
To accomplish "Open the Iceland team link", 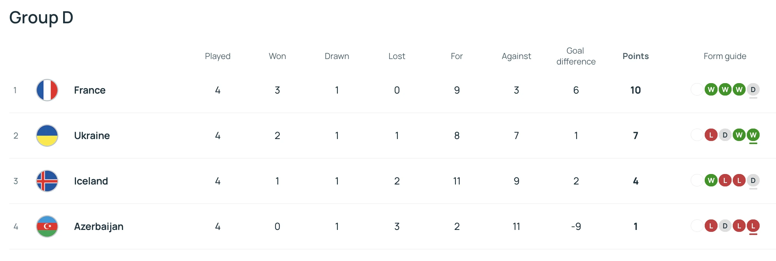I will tap(91, 181).
